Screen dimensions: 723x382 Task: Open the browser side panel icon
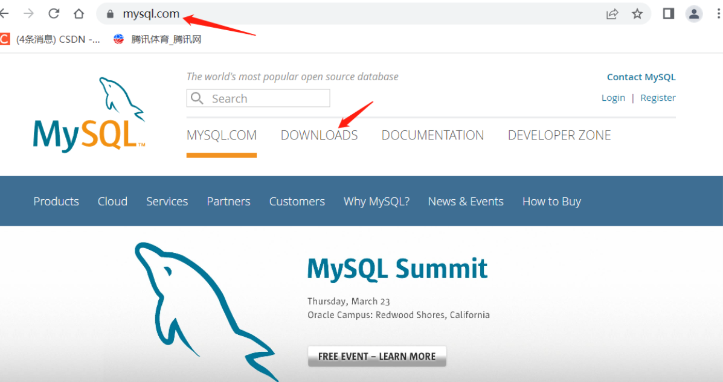point(669,14)
